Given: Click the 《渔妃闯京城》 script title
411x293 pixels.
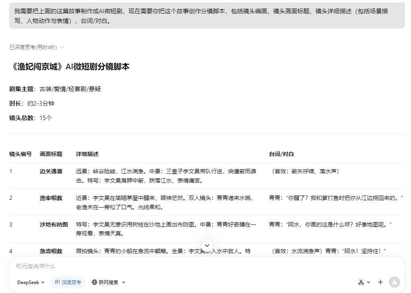Looking at the screenshot, I should pos(69,67).
